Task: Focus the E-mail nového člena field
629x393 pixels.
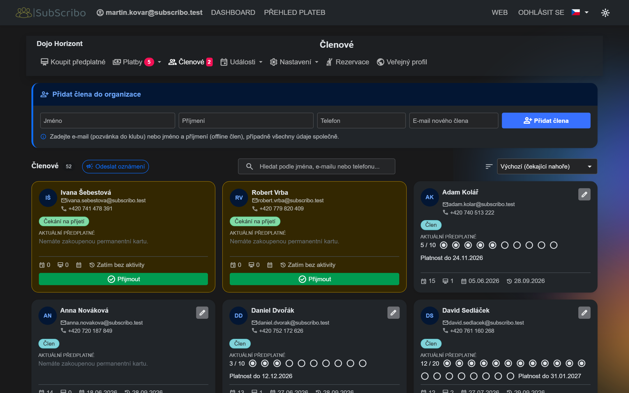Action: 453,121
